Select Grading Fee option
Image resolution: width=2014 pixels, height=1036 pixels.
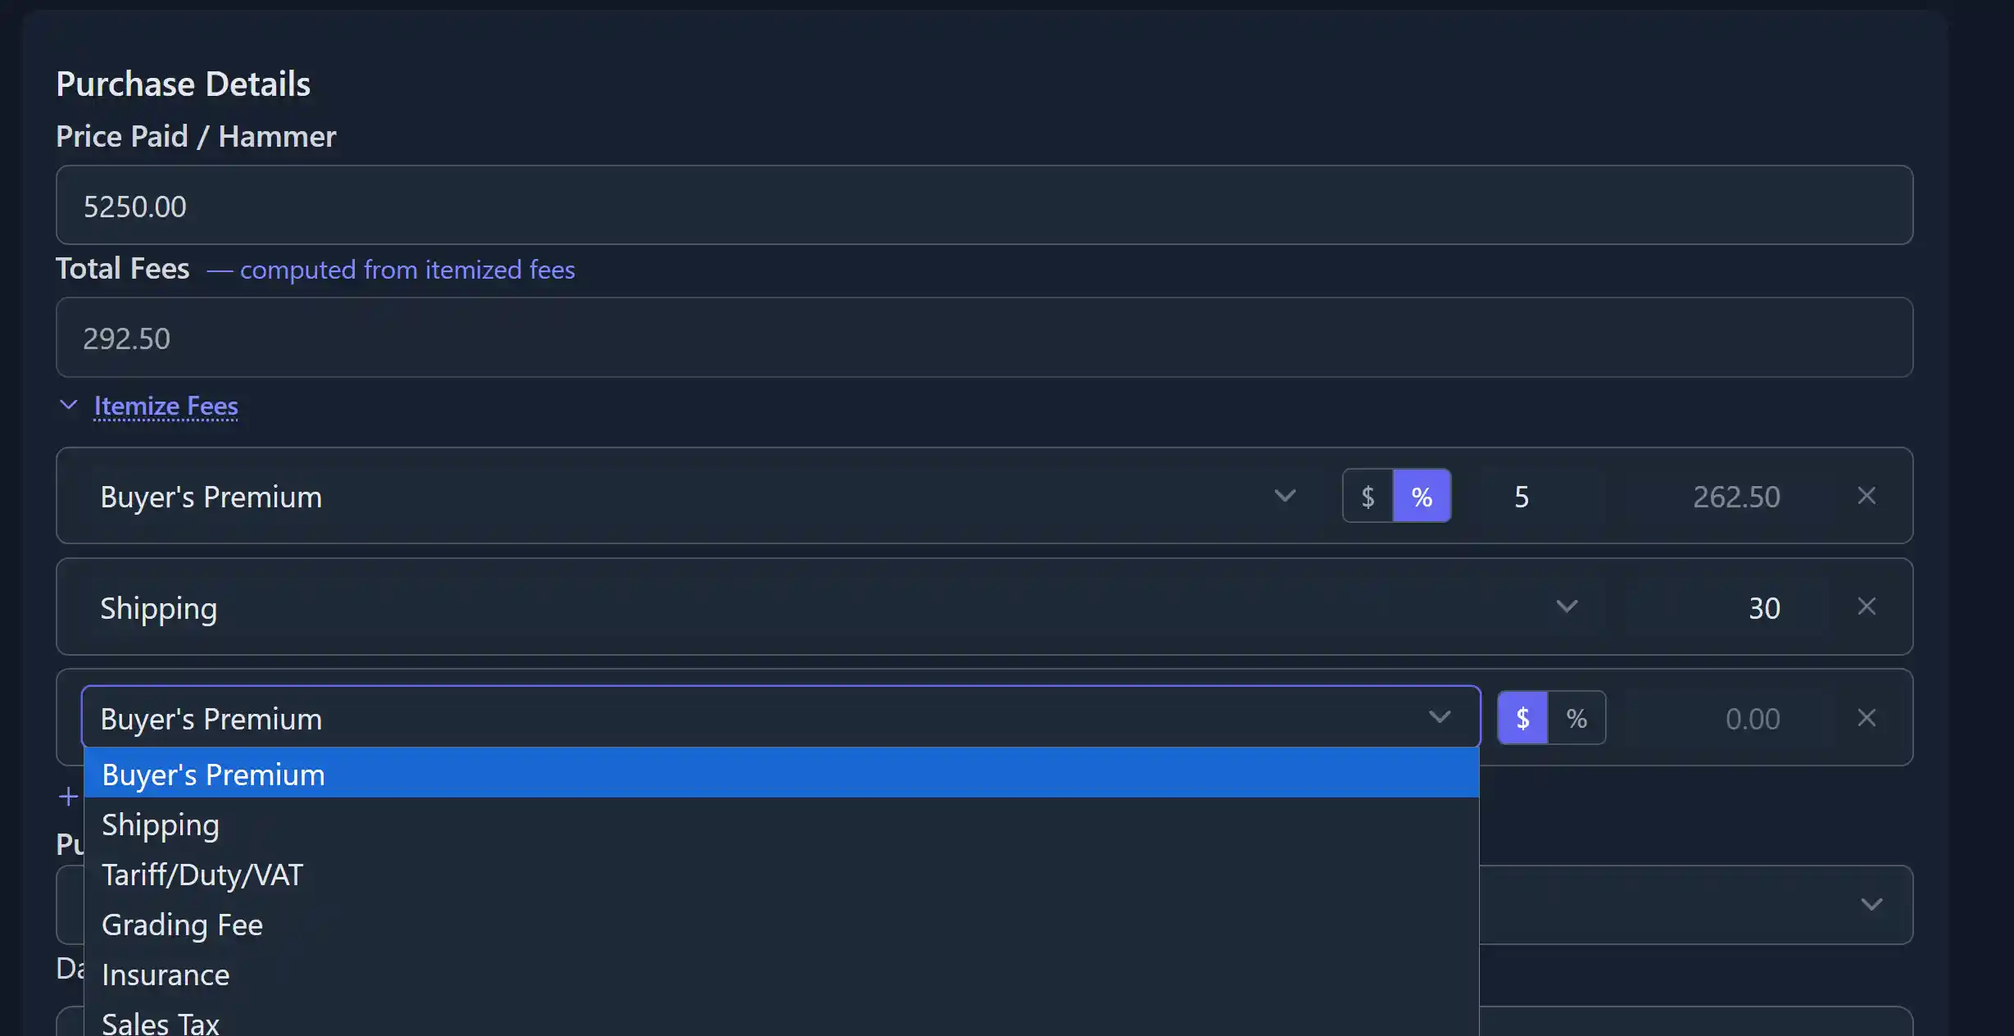[x=182, y=925]
